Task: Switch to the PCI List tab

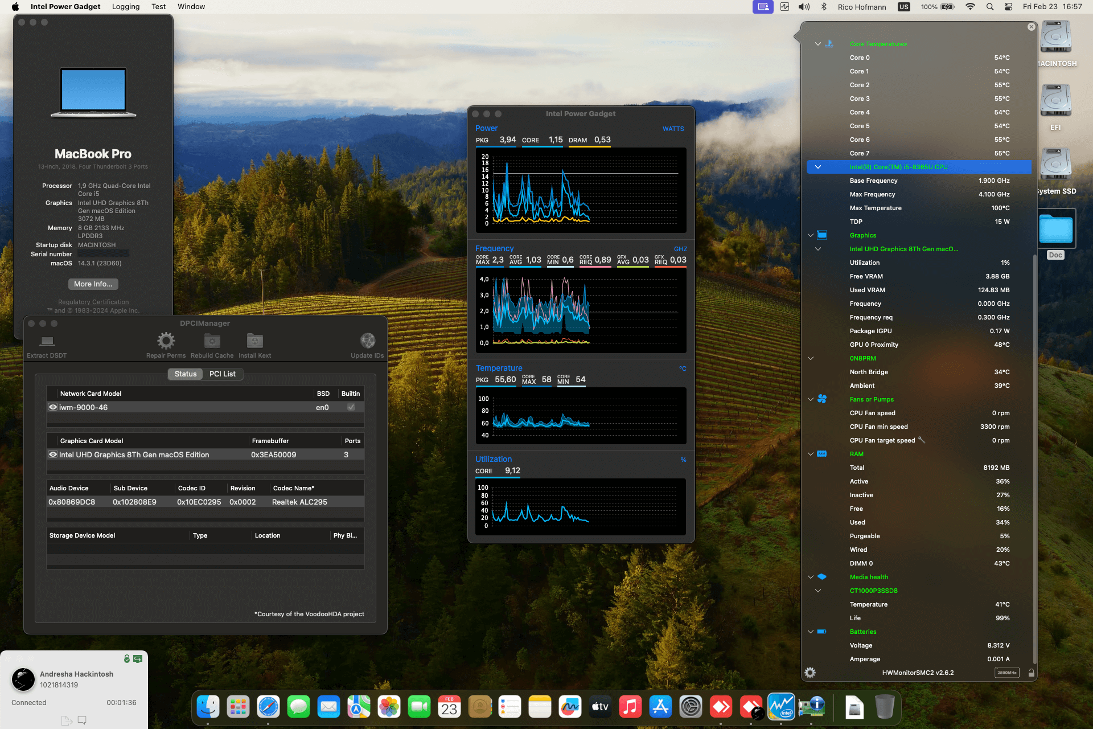Action: coord(223,374)
